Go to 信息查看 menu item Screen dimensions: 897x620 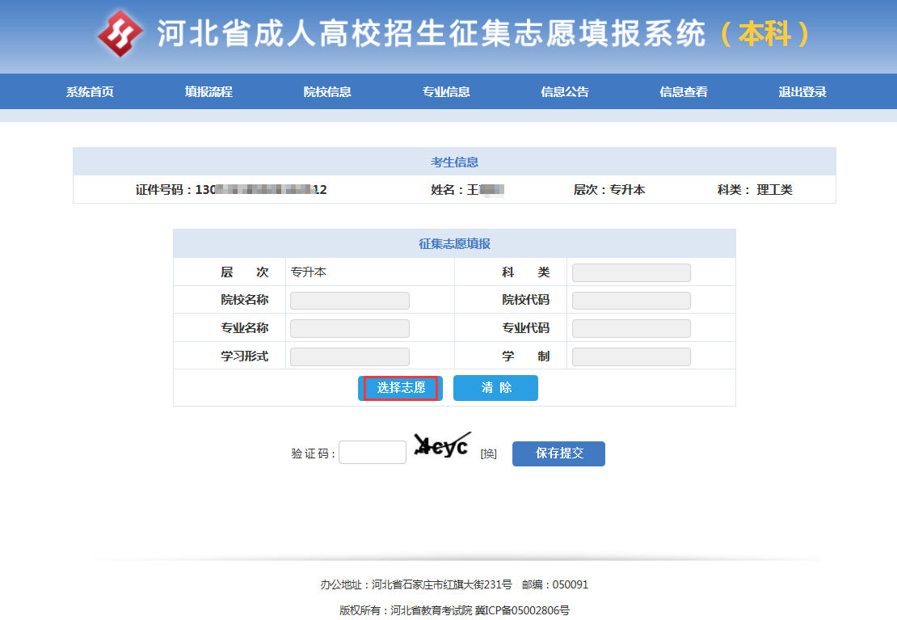(x=684, y=92)
